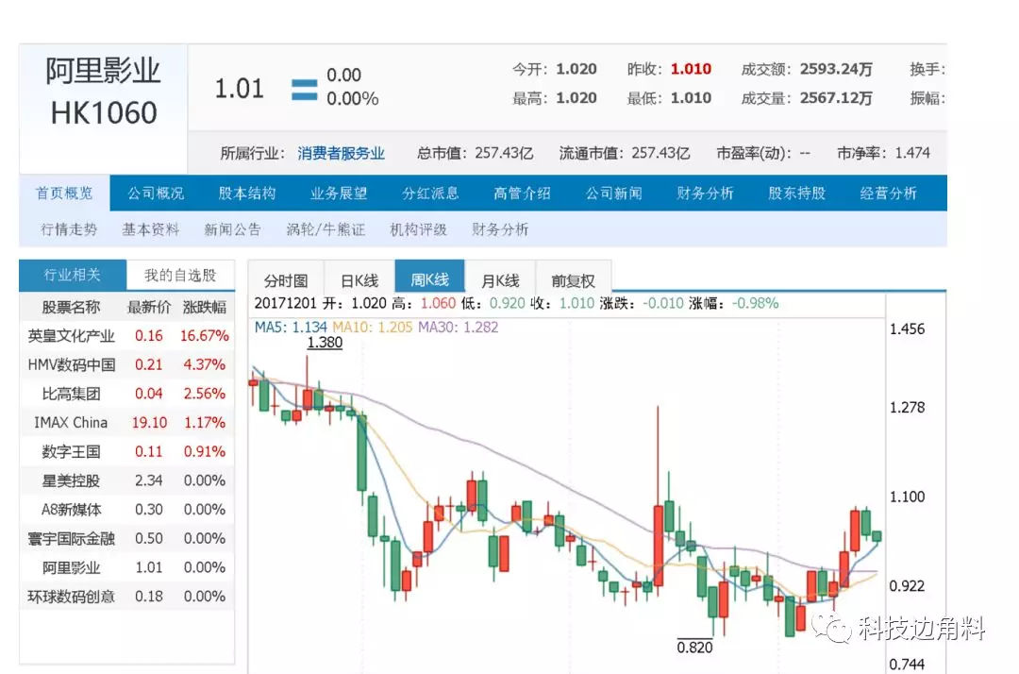Click the 1.100 price axis label

pyautogui.click(x=907, y=497)
